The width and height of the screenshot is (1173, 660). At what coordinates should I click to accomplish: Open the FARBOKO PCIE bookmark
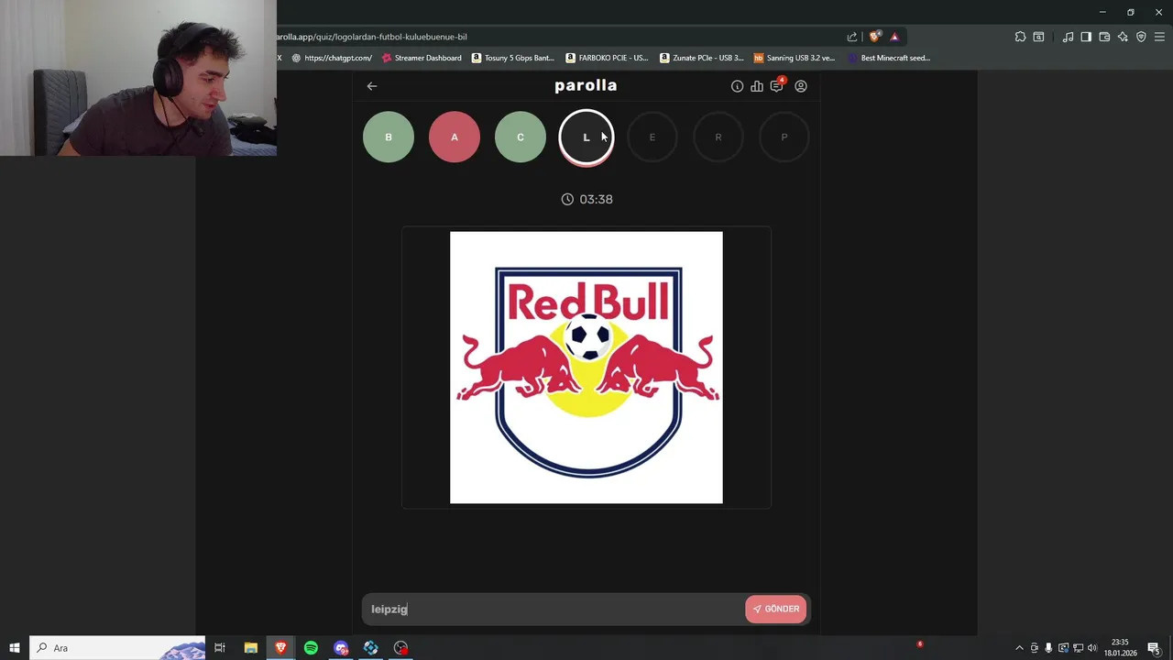coord(607,58)
